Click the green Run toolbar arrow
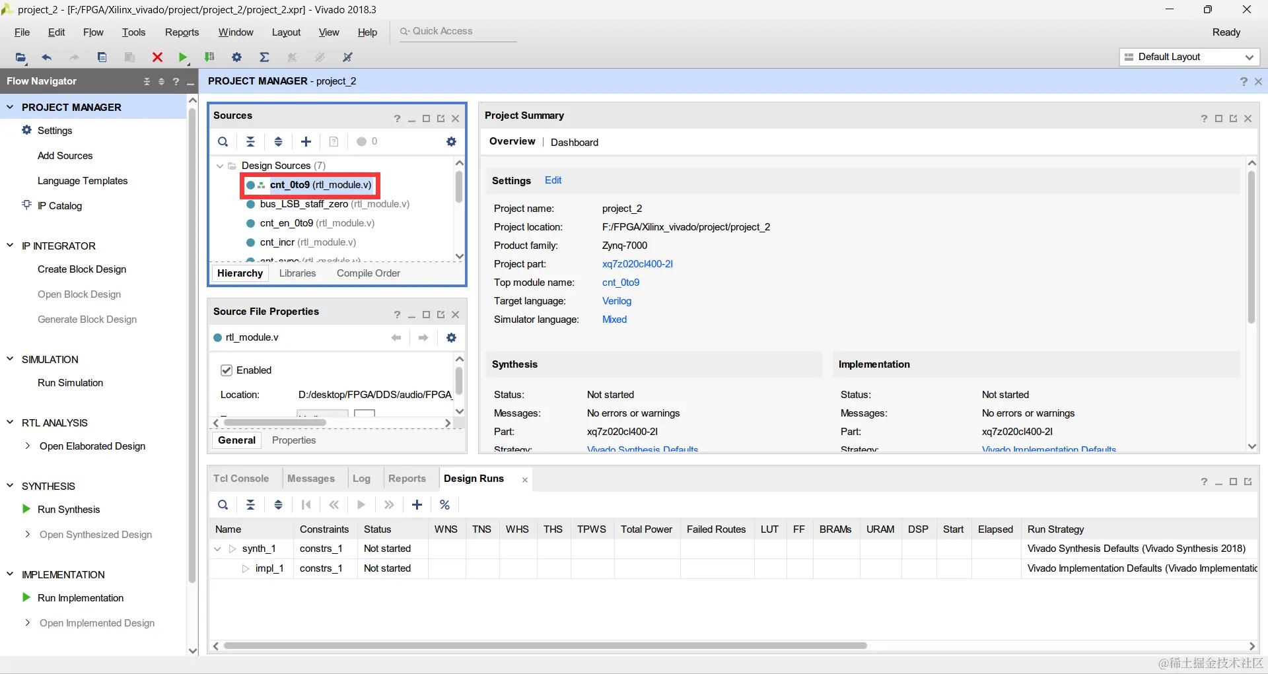 183,57
